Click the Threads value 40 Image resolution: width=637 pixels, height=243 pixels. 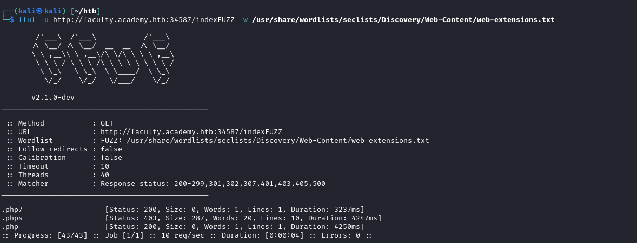tap(105, 175)
